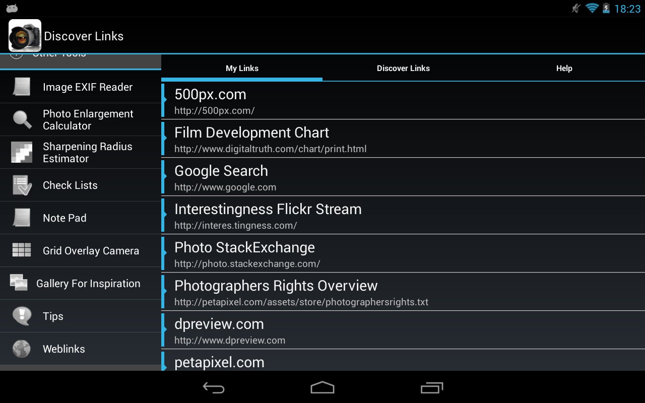Launch Grid Overlay Camera
645x403 pixels.
point(81,250)
